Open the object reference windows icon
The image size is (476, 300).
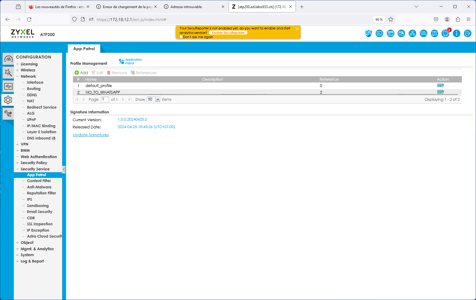(402, 34)
